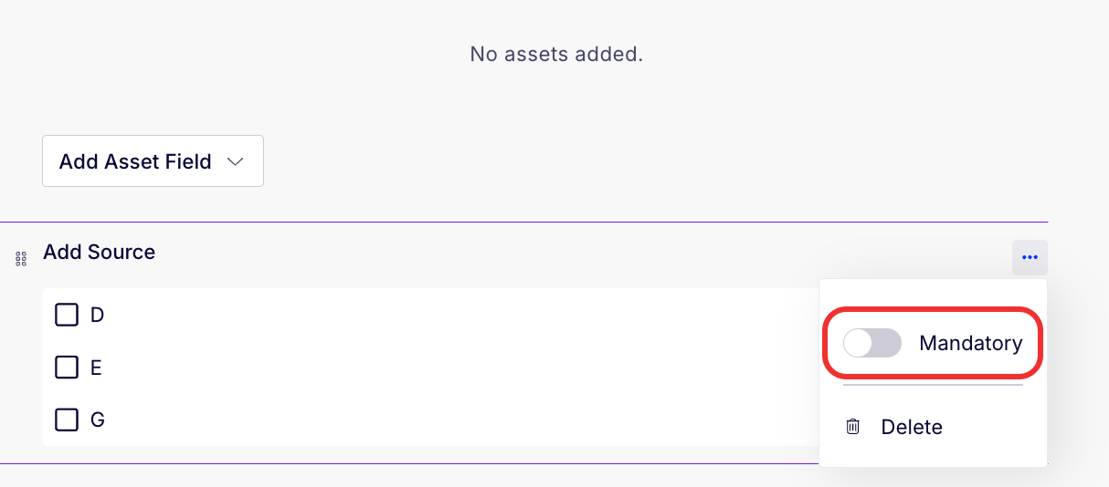Toggle the Mandatory switch on

[872, 343]
